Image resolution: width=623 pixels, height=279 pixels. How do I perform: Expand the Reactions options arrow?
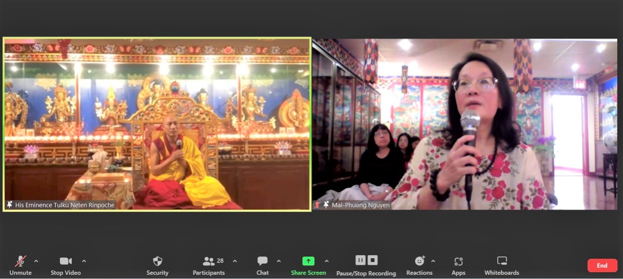click(x=433, y=261)
